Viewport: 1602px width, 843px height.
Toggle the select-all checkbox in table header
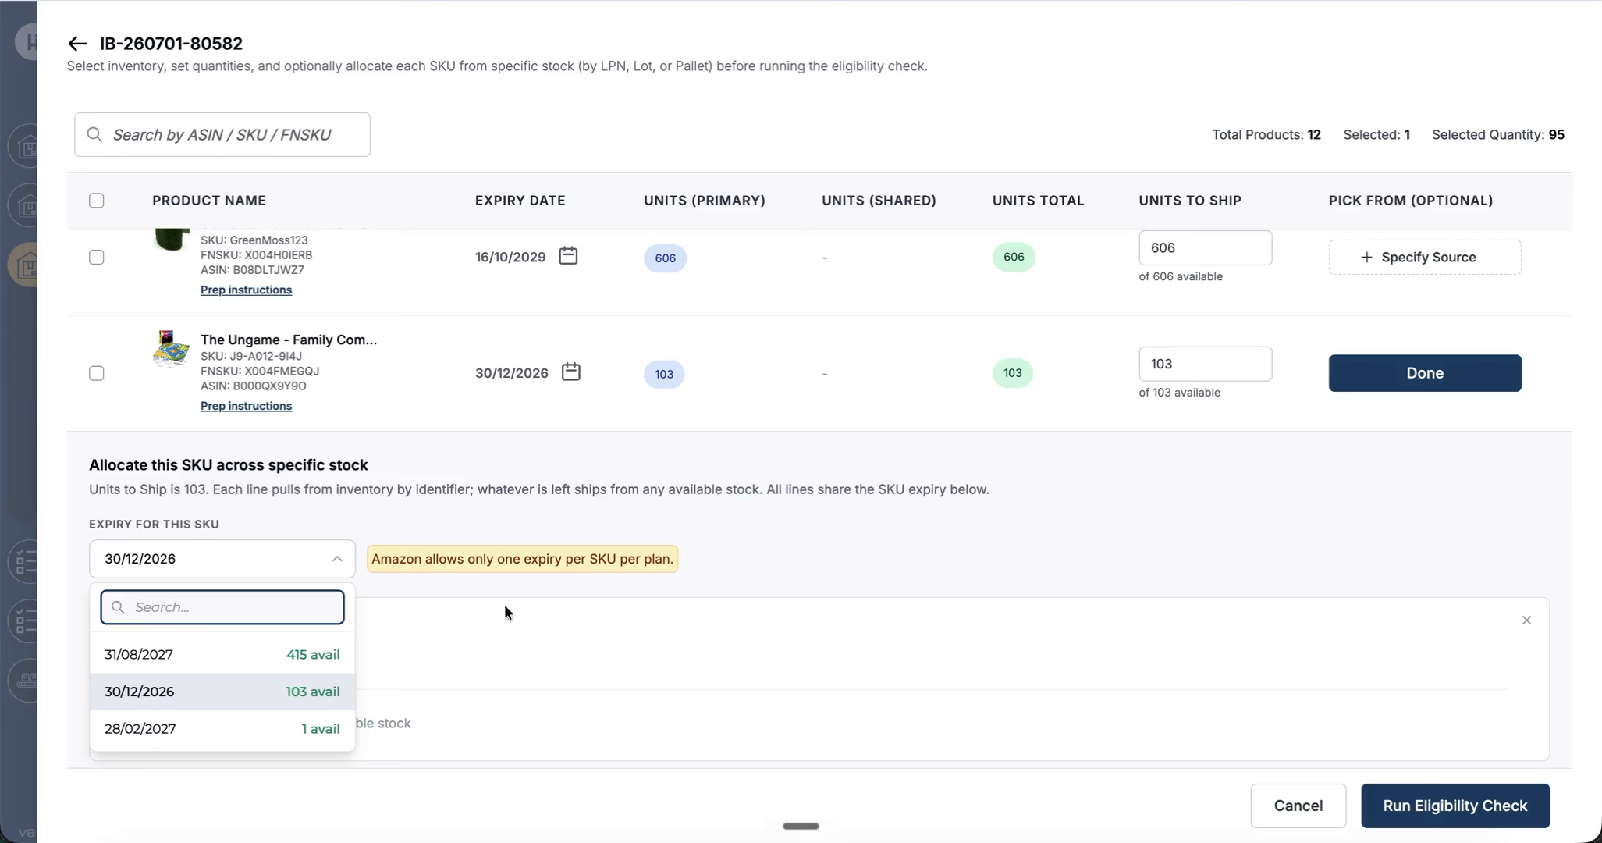coord(97,201)
